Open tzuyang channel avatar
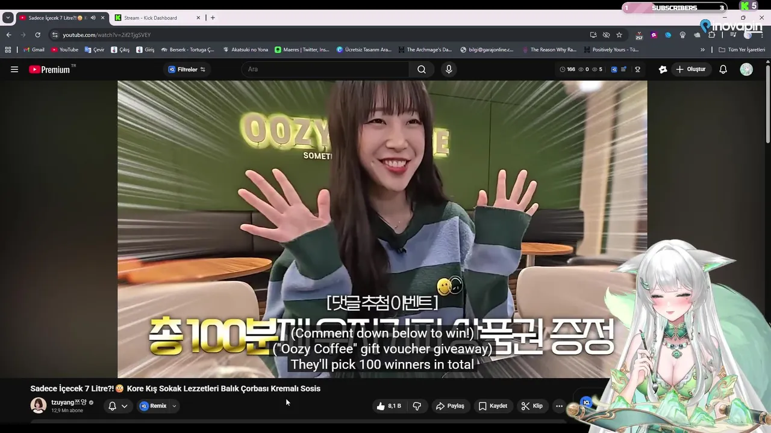771x433 pixels. [x=39, y=405]
